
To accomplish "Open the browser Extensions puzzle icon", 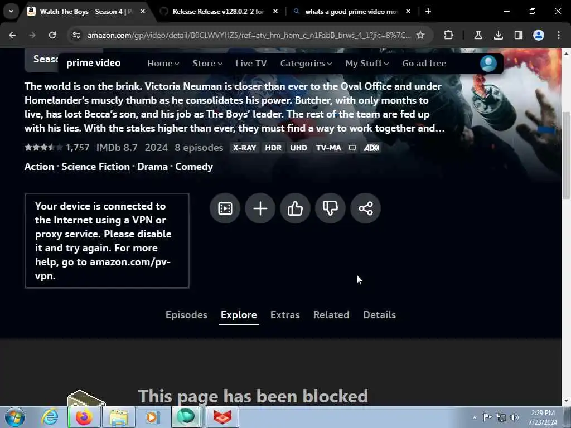I will point(449,35).
